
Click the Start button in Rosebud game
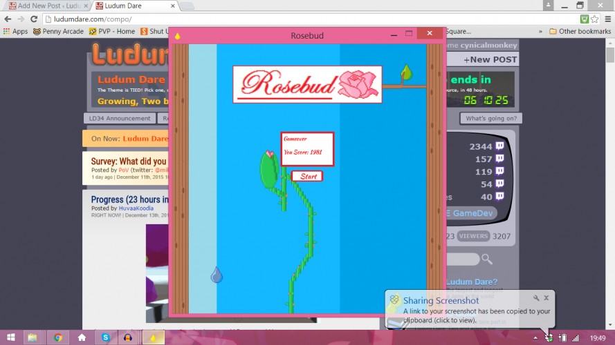click(307, 177)
